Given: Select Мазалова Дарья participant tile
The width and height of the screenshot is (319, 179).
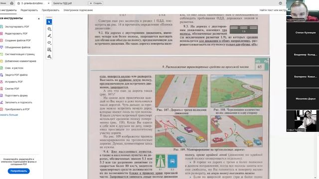Looking at the screenshot, I should (303, 98).
